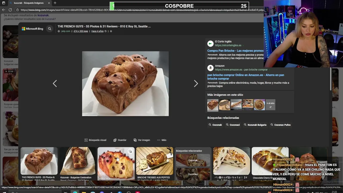Click the kozunak link in 'Se incluyen resultados de'
343x193 pixels.
43,15
